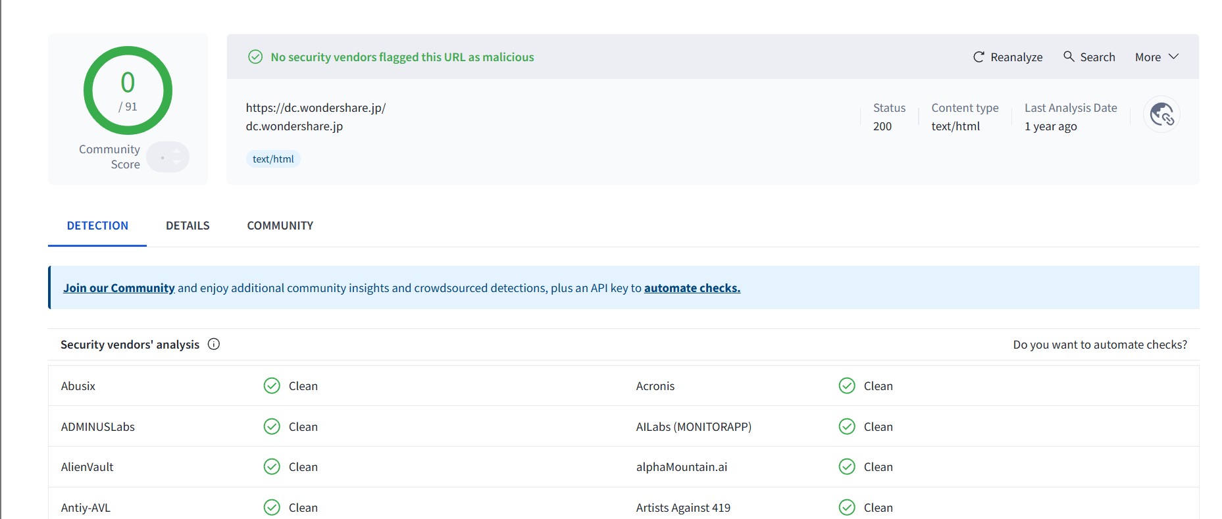Select the AlienVault vendor name
1222x519 pixels.
pos(88,467)
